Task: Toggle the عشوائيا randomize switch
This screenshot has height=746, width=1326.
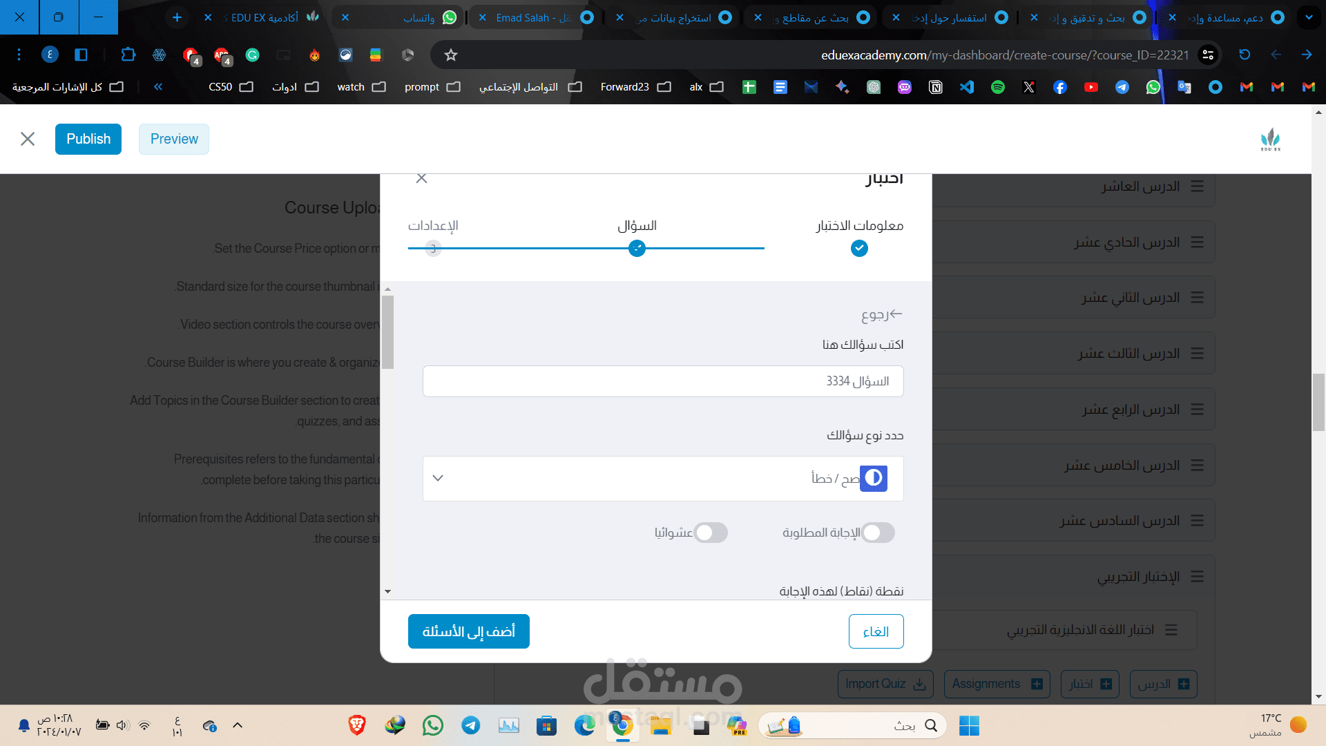Action: (711, 533)
